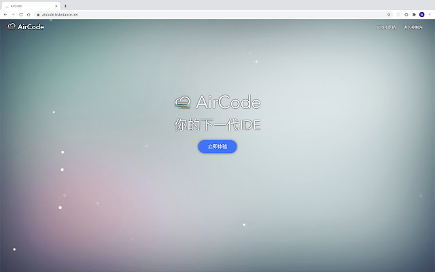Open the Chrome three-dot menu
The image size is (435, 272).
430,14
